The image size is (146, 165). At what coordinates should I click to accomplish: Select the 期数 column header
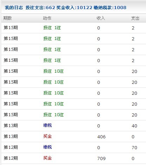click(7, 18)
